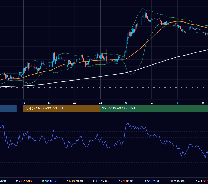The image size is (208, 184).
Task: Click the 12/1 00:00 time label
Action: coord(126,181)
